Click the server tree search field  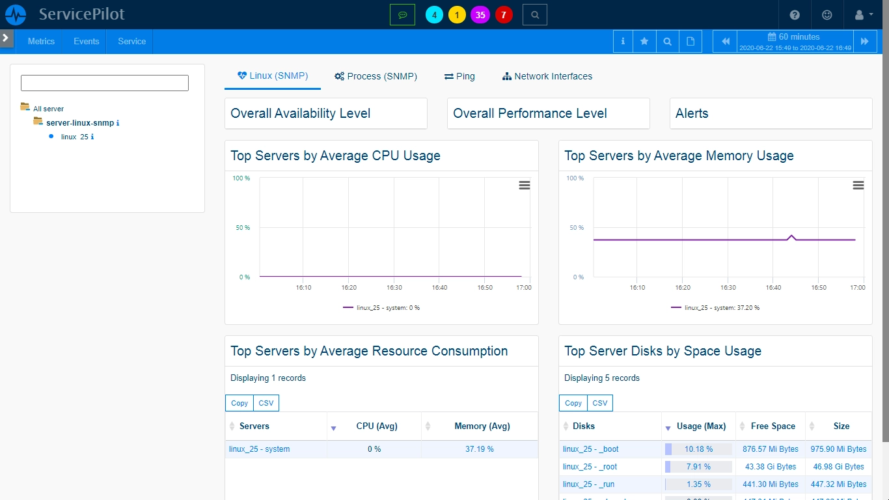coord(105,83)
